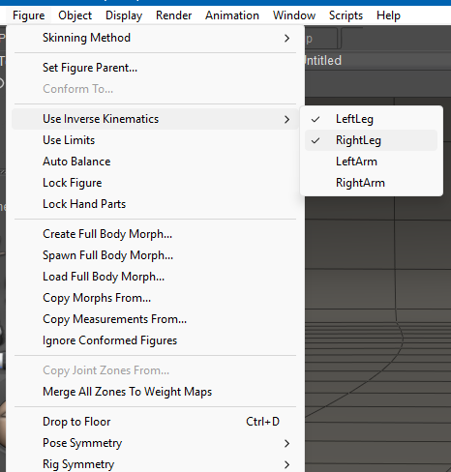451x472 pixels.
Task: Toggle Lock Hand Parts option
Action: 155,204
